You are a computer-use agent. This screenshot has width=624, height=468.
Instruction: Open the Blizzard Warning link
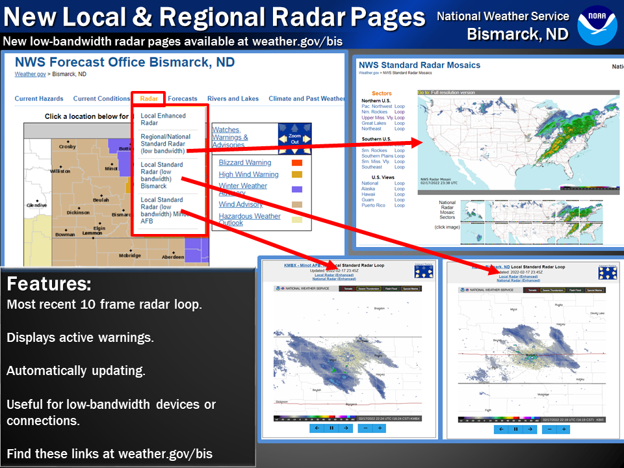(x=245, y=162)
